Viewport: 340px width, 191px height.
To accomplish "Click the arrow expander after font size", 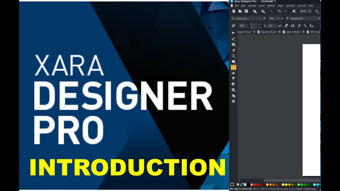I will [282, 19].
